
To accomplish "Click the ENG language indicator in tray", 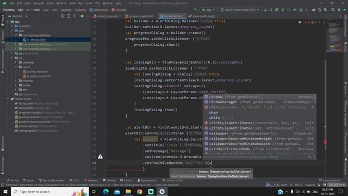I will (x=315, y=192).
